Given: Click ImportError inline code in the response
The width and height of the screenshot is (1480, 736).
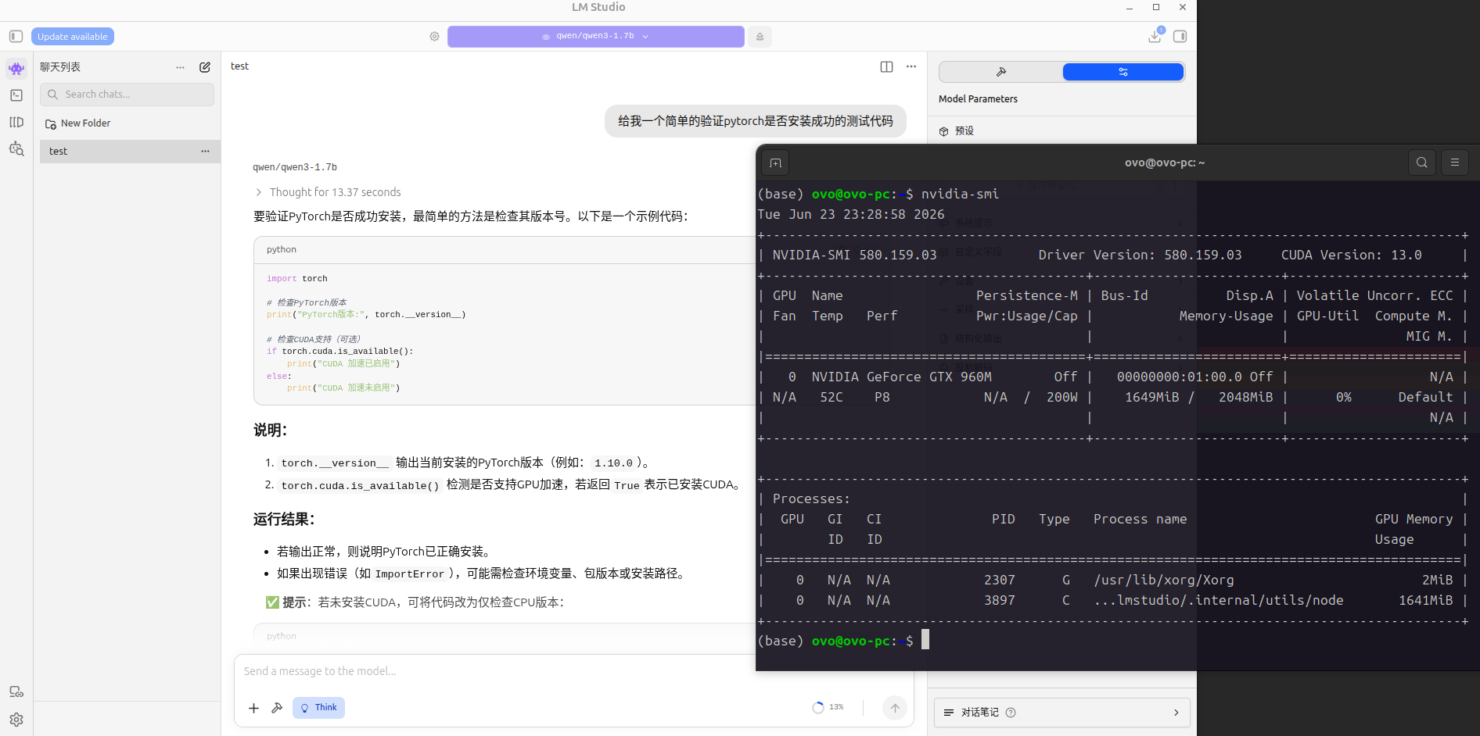Looking at the screenshot, I should 410,574.
